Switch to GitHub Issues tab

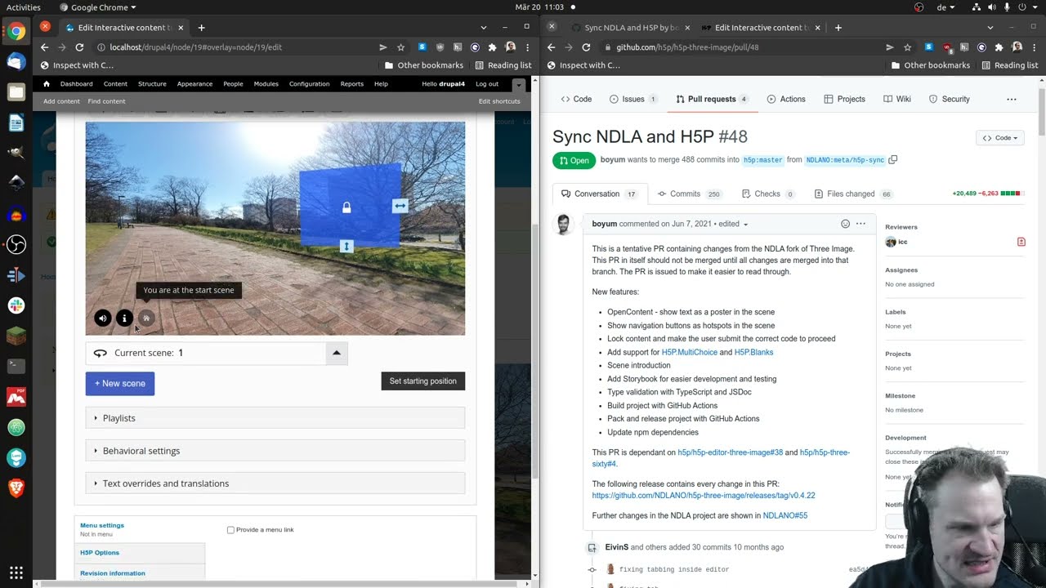633,99
